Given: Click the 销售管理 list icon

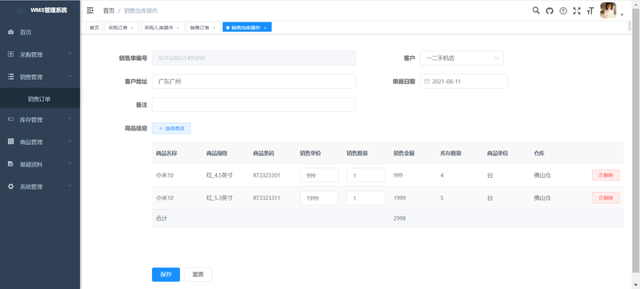Looking at the screenshot, I should click(11, 77).
